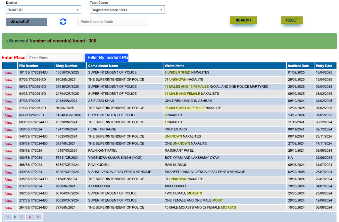This screenshot has height=222, width=339.
Task: View case file 101/33/17/2025-ED
Action: tap(9, 73)
